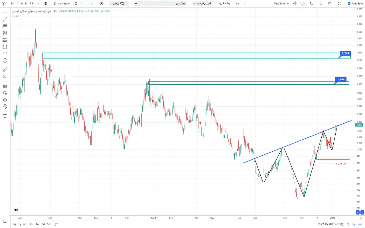Enter fullscreen mode icon
365x228 pixels.
tap(340, 4)
